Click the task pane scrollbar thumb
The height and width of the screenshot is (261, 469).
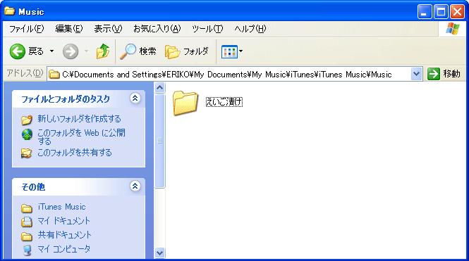coord(159,141)
